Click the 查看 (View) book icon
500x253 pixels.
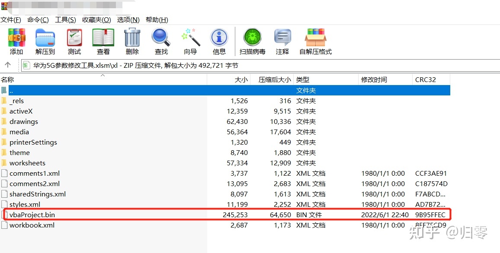point(103,38)
